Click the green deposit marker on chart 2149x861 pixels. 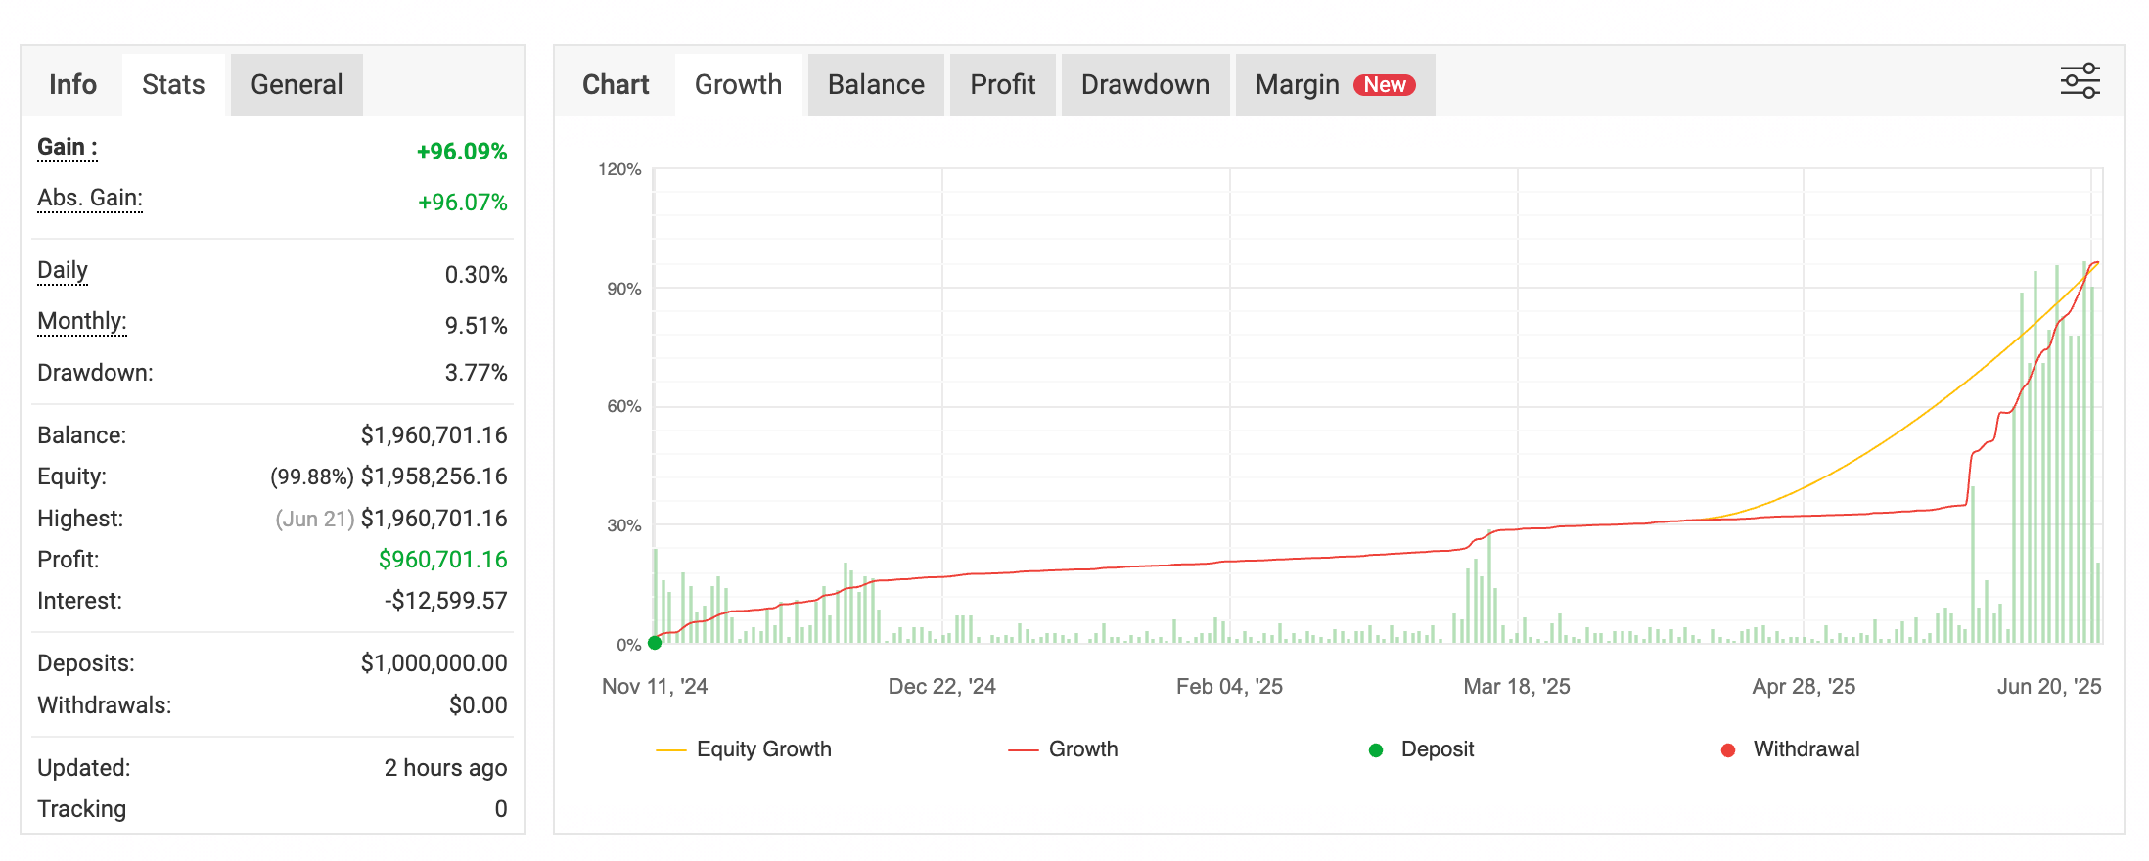coord(655,643)
